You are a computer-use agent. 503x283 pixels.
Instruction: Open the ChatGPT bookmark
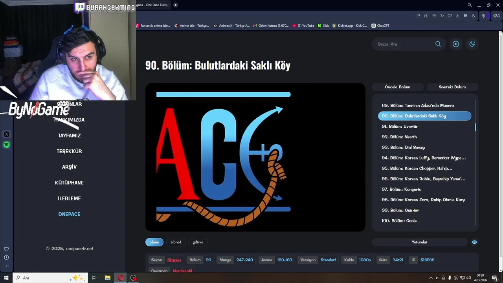(380, 26)
